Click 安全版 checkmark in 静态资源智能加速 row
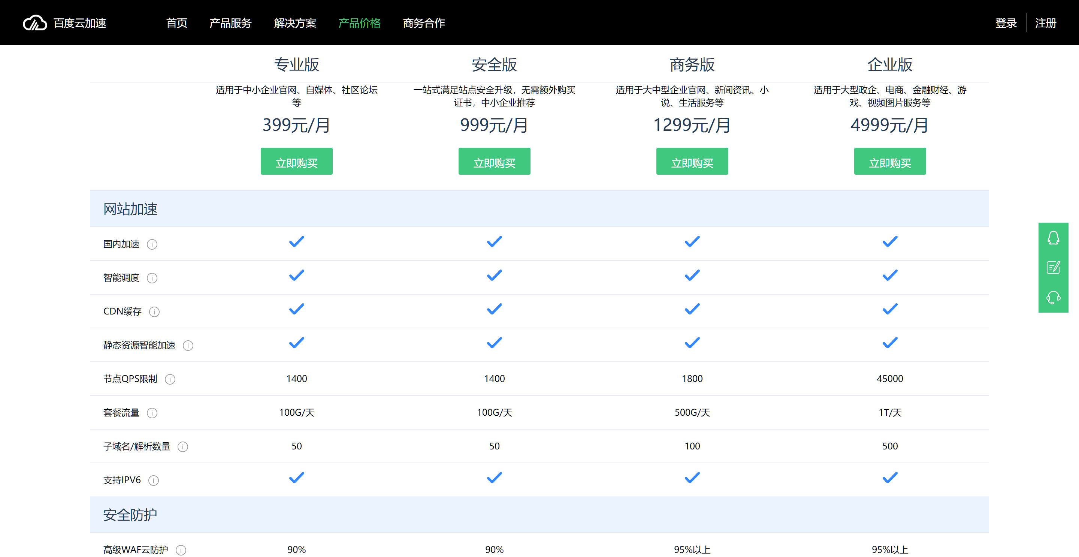The image size is (1079, 557). click(494, 343)
